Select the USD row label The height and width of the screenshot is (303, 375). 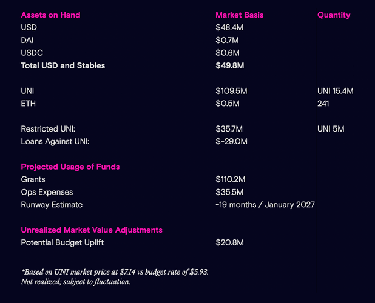click(29, 28)
